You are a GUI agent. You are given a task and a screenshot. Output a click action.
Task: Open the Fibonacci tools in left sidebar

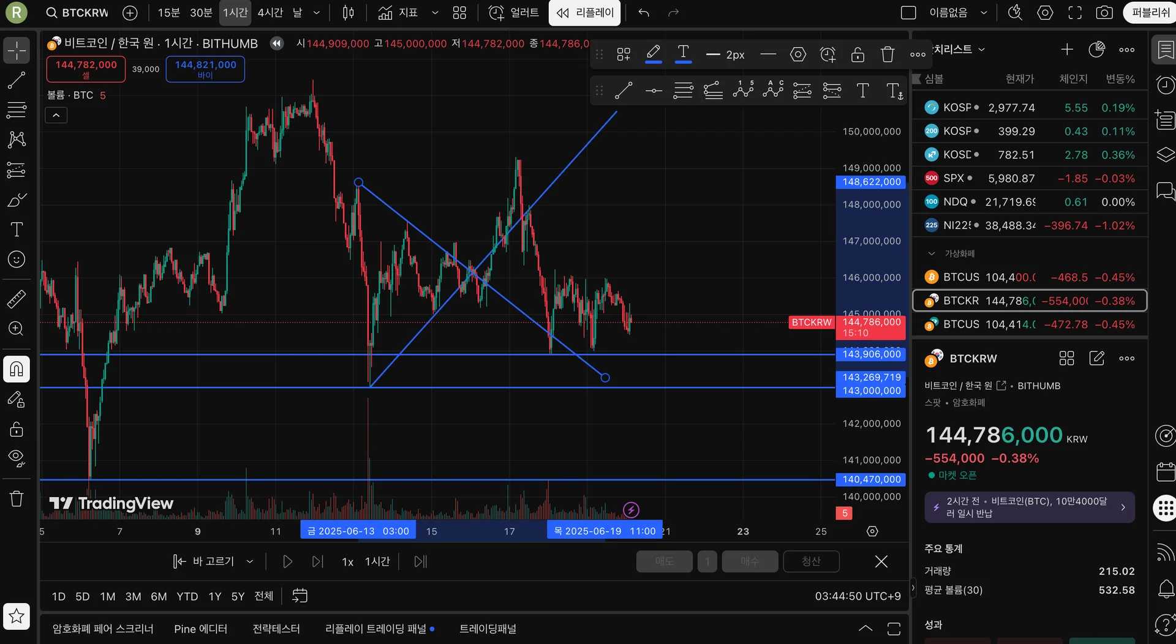point(17,110)
